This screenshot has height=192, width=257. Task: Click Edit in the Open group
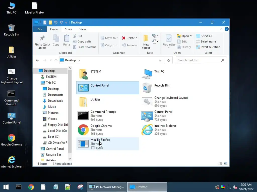[x=182, y=41]
